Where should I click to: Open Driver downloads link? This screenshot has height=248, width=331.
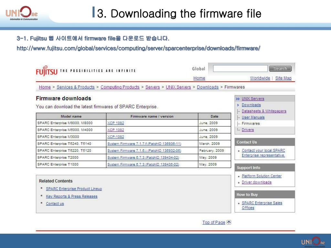[256, 182]
